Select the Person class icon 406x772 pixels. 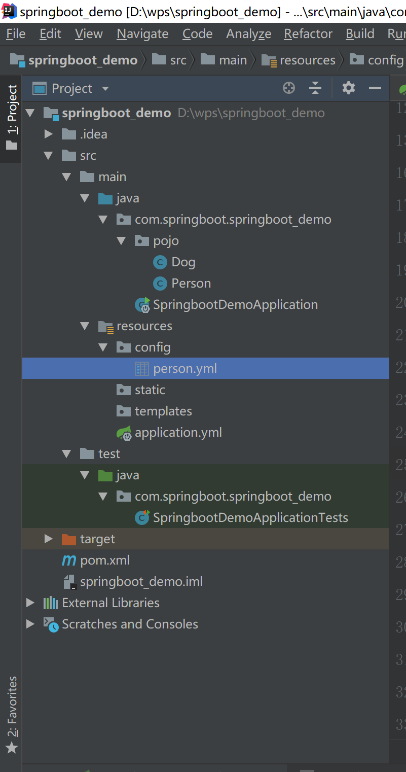(x=160, y=283)
